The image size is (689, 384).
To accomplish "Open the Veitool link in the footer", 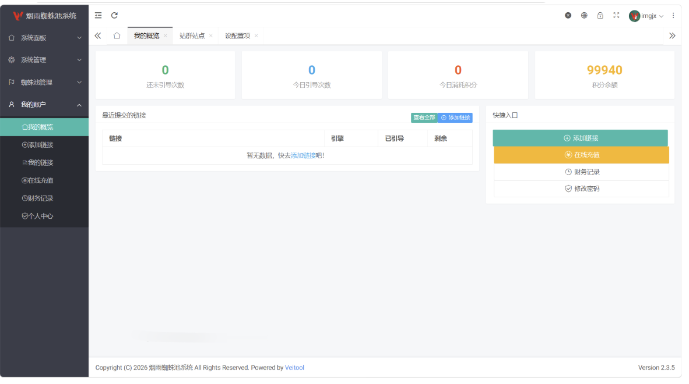I will pyautogui.click(x=294, y=368).
